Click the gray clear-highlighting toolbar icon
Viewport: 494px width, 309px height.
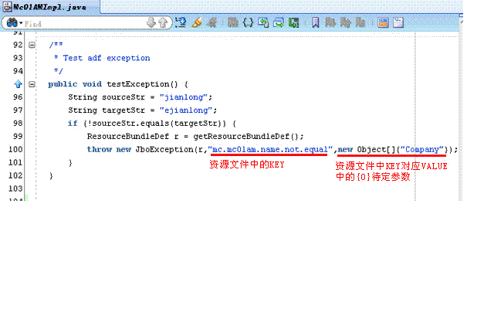[x=212, y=22]
